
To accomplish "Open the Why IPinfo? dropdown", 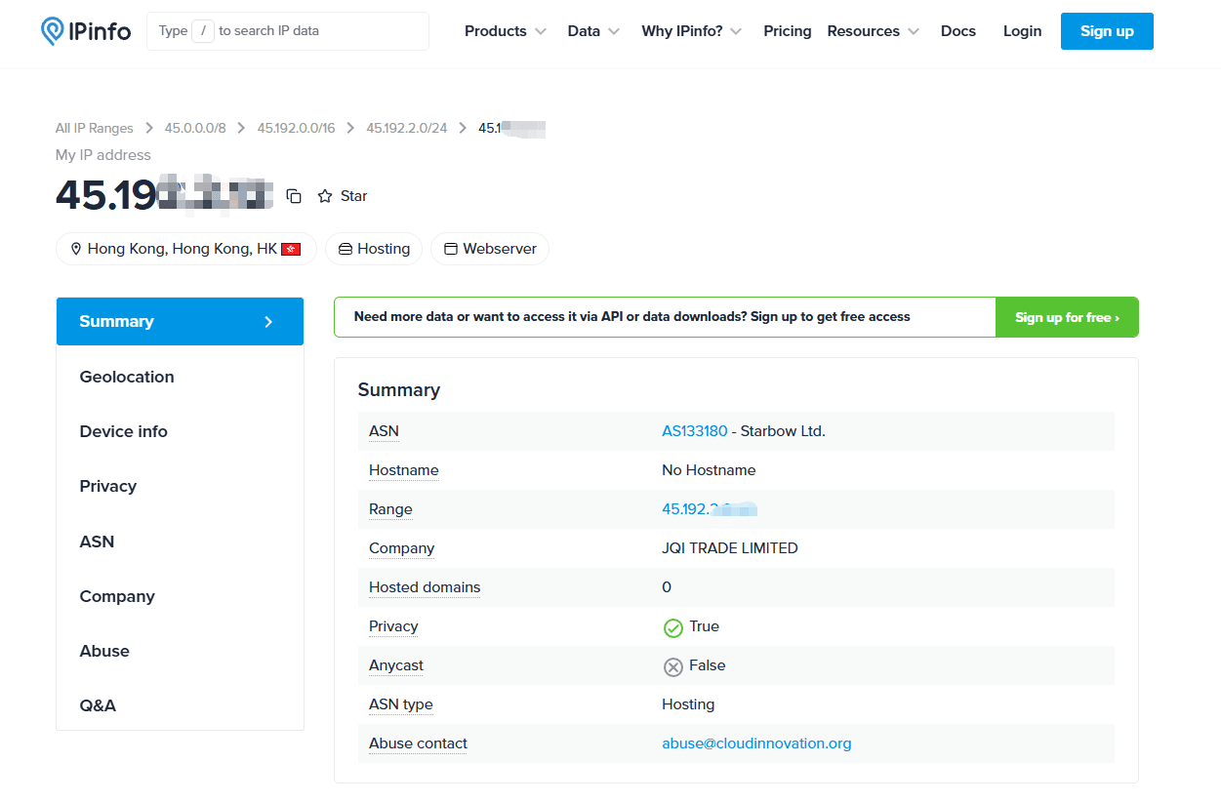I will (692, 31).
